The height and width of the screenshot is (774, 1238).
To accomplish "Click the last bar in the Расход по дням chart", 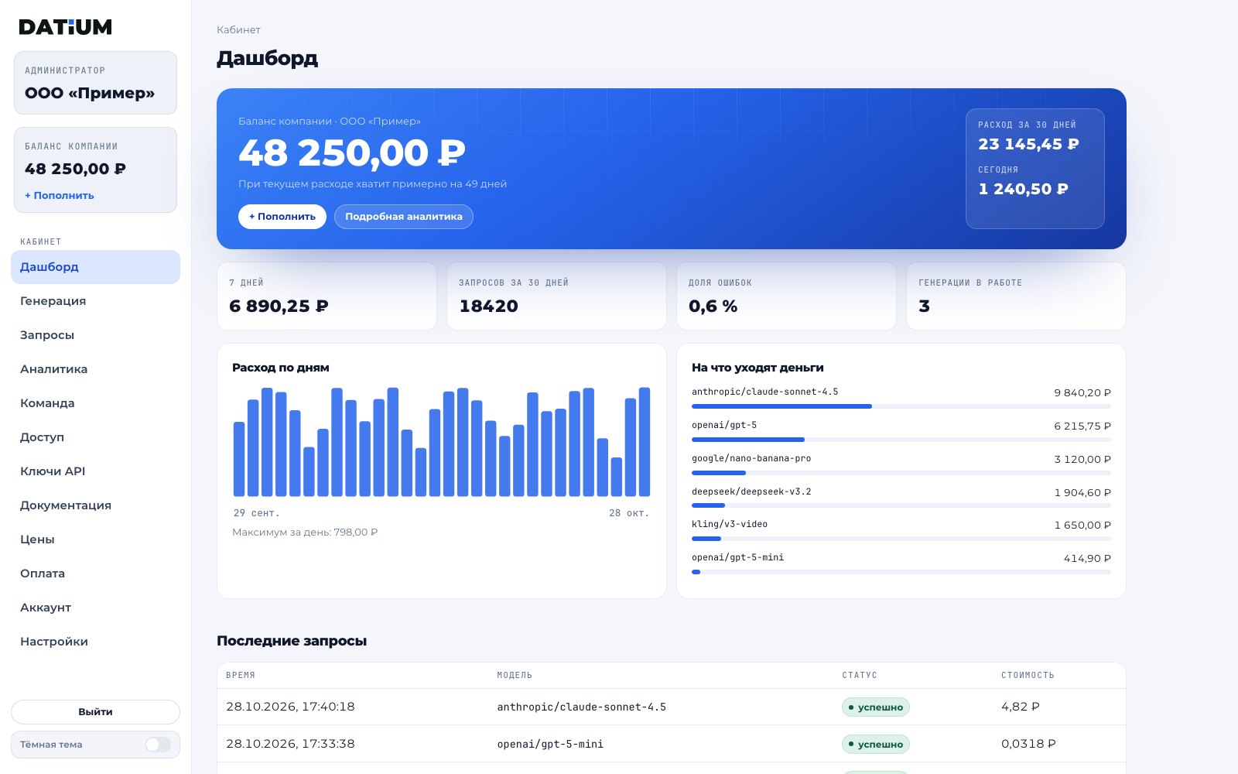I will 645,442.
